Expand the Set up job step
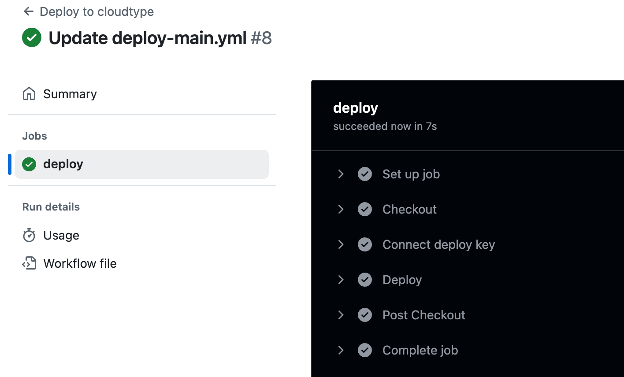Screen dimensions: 624x377 tap(341, 174)
